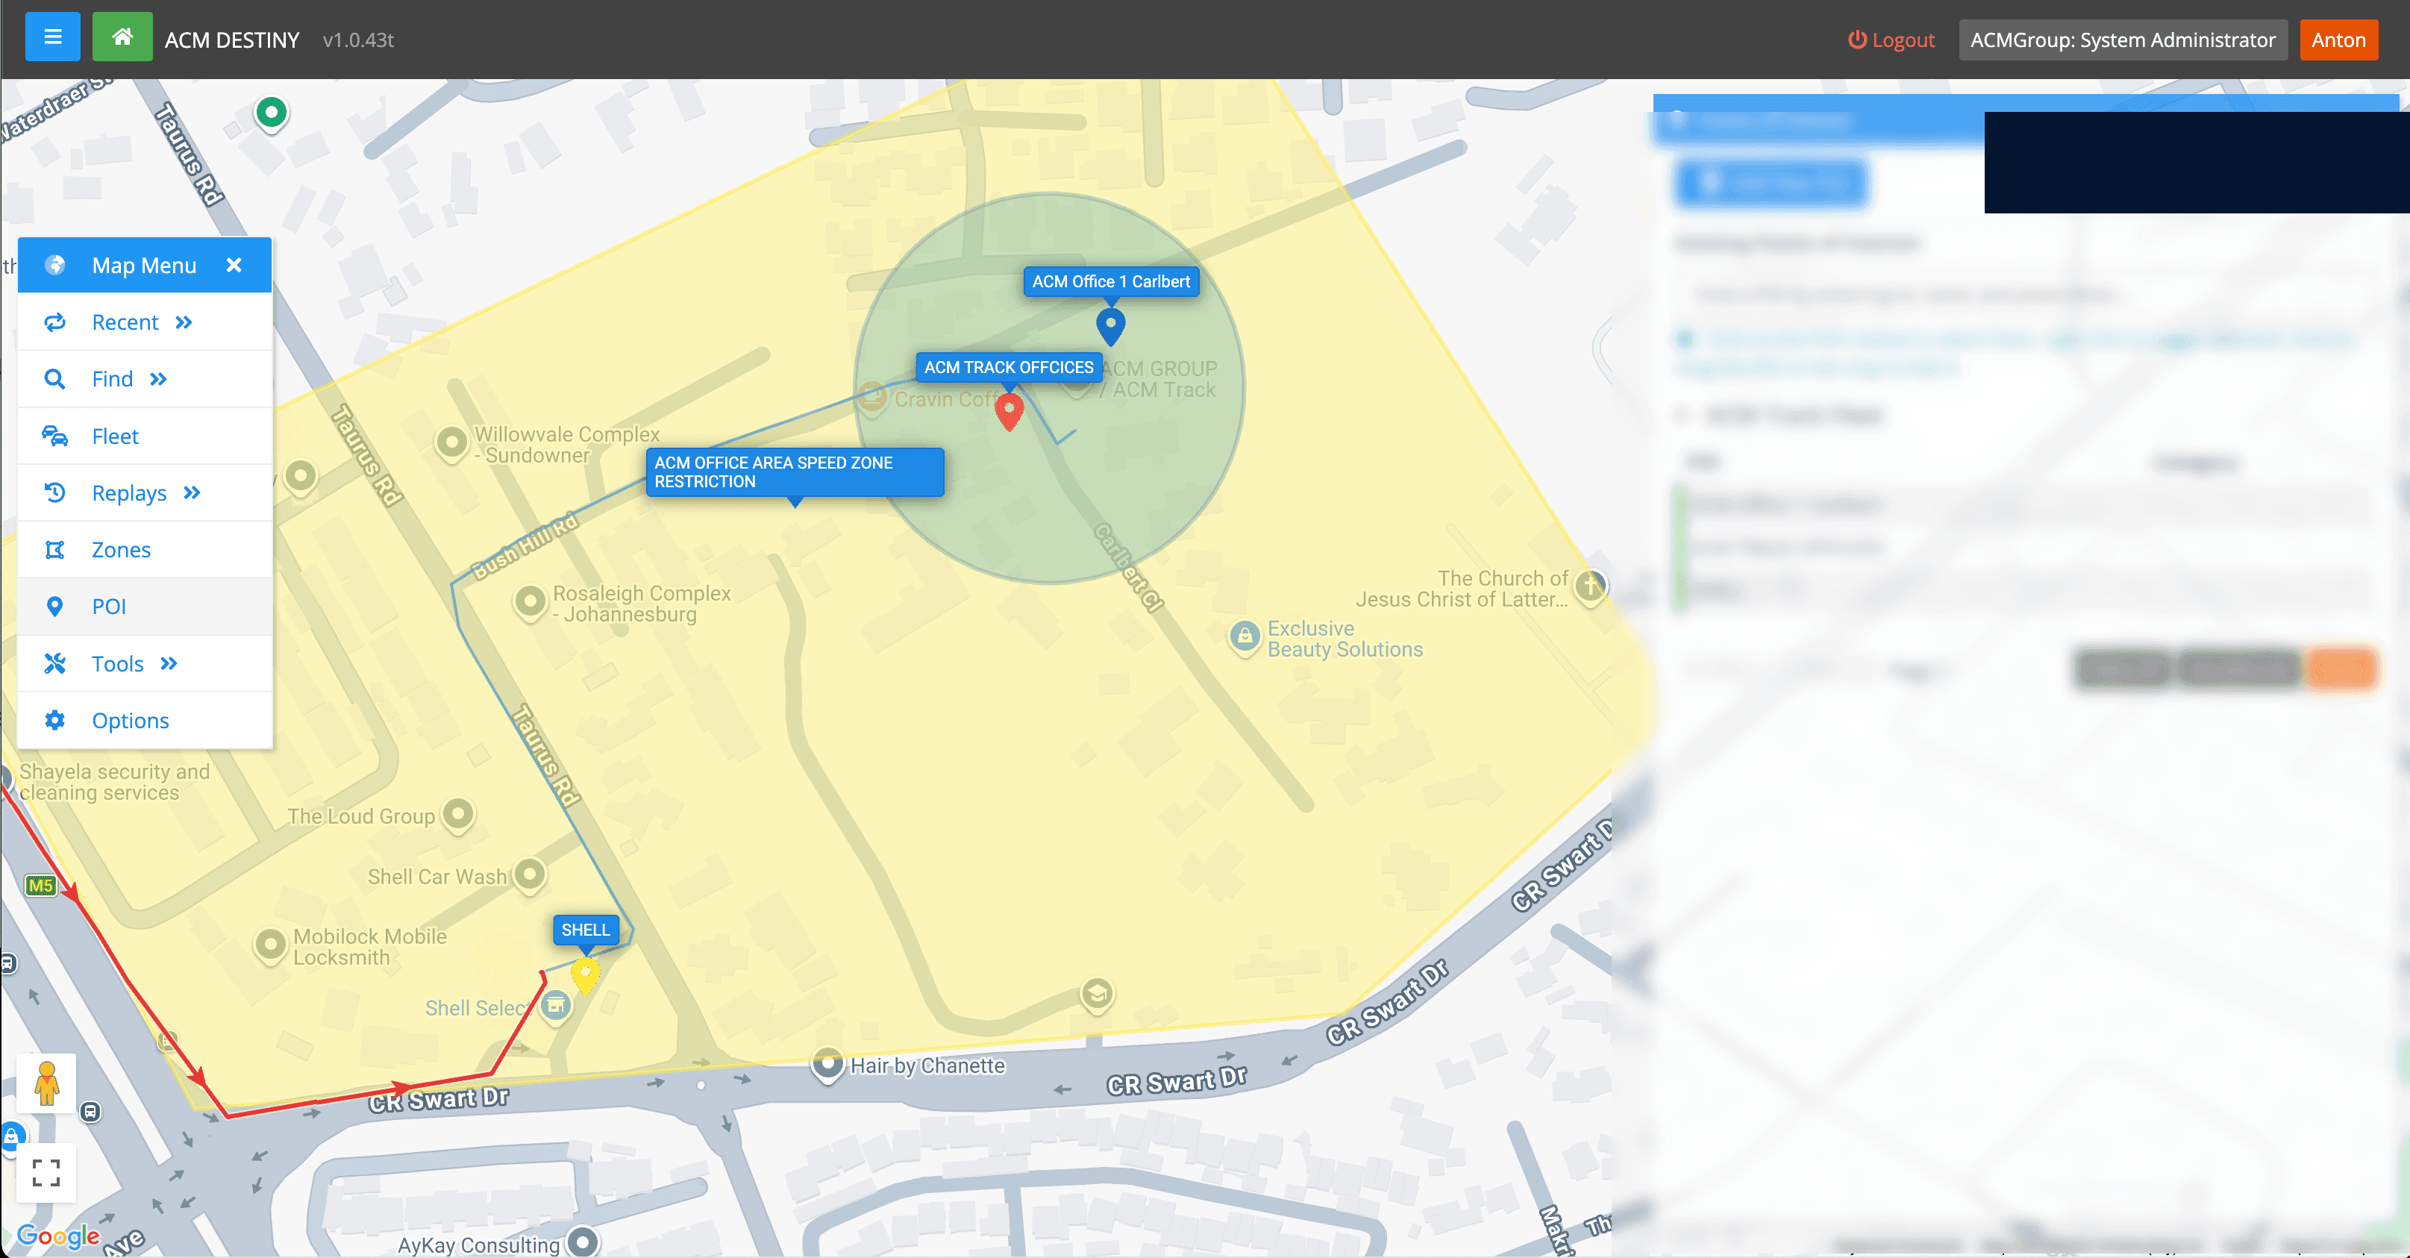
Task: Click the ACM DESTINY title
Action: click(x=232, y=40)
